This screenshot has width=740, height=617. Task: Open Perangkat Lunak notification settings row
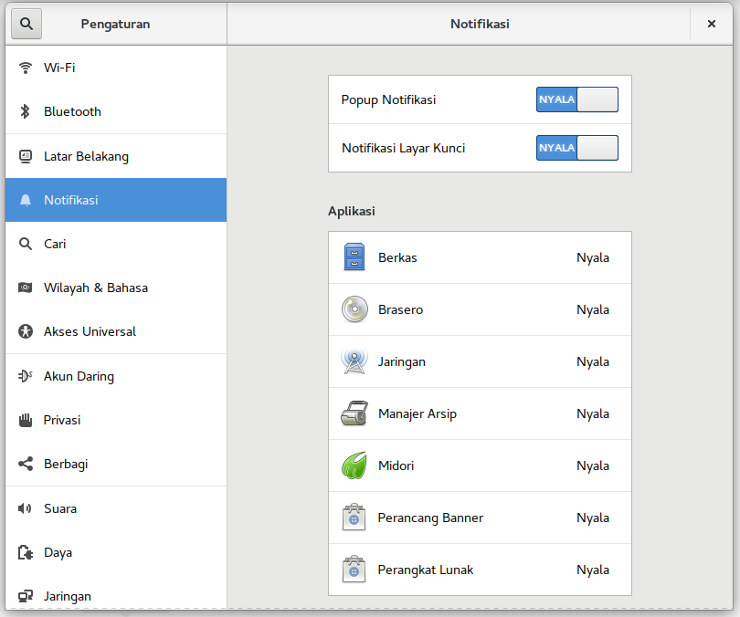coord(480,570)
